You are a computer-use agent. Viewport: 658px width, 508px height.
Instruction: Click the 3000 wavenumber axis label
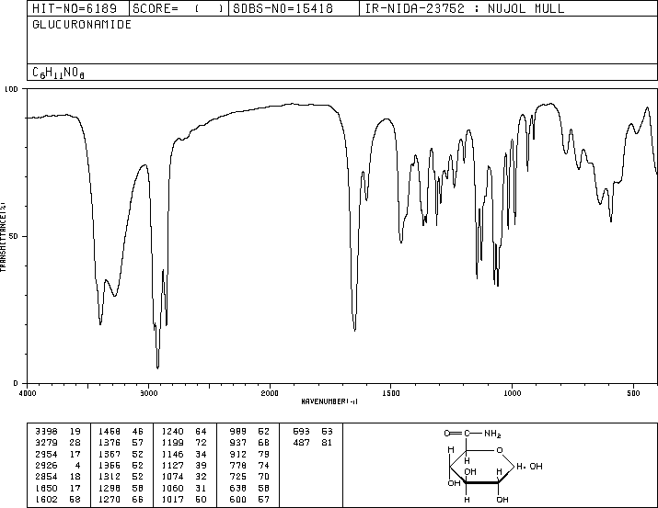[x=148, y=393]
